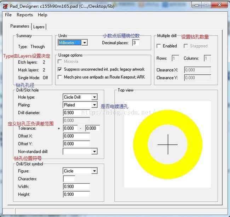Viewport: 230px width, 217px height.
Task: Click the drill symbol Width field
Action: coord(76,187)
